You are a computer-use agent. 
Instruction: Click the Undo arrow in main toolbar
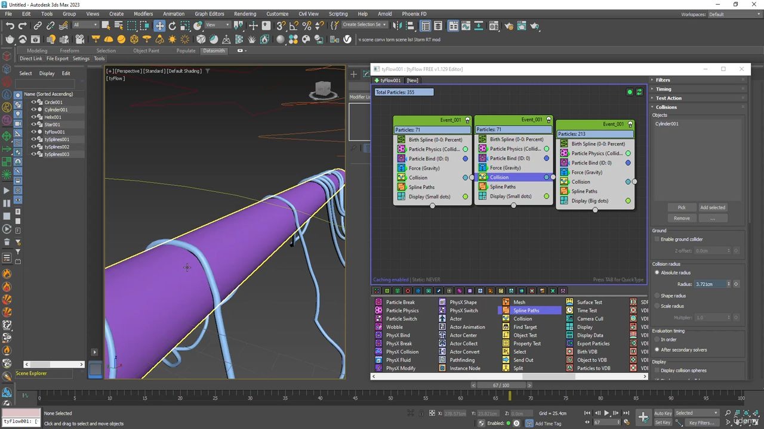(x=10, y=26)
